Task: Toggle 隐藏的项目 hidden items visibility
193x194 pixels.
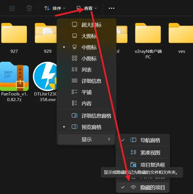Action: [143, 187]
